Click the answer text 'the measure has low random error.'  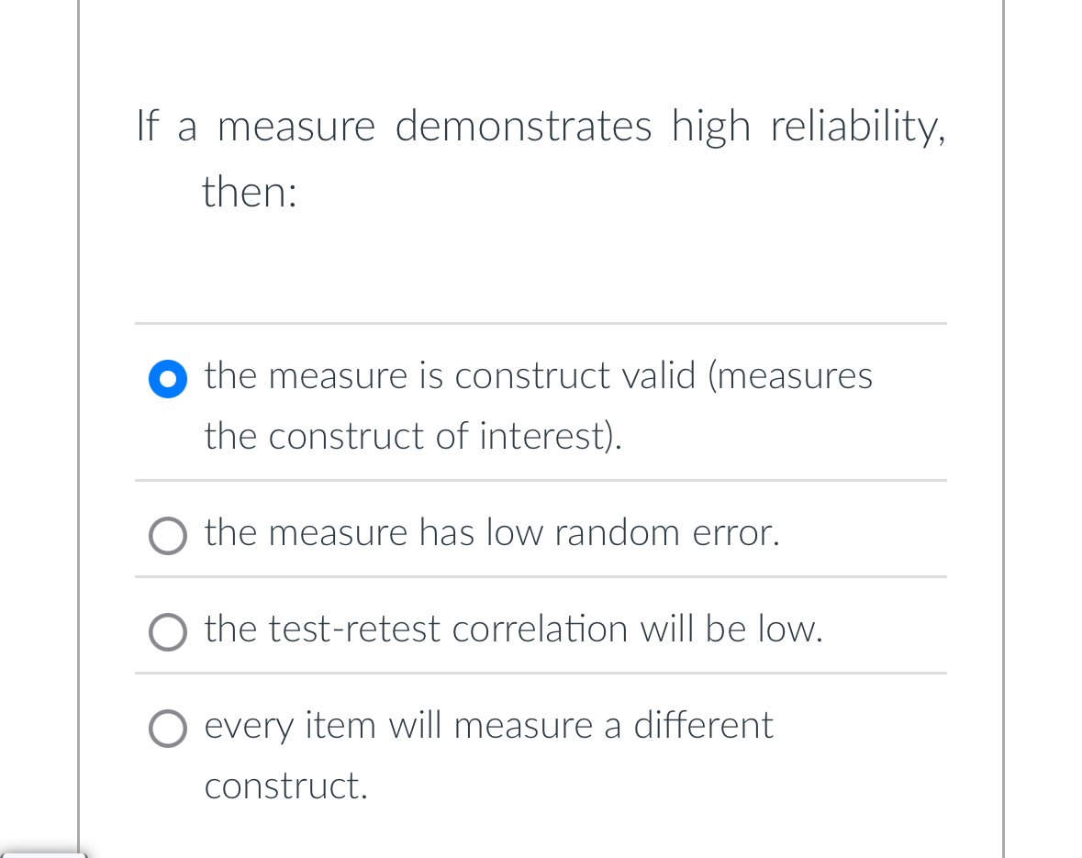pyautogui.click(x=492, y=533)
